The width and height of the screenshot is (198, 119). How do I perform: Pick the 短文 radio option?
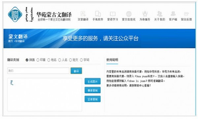click(x=71, y=60)
